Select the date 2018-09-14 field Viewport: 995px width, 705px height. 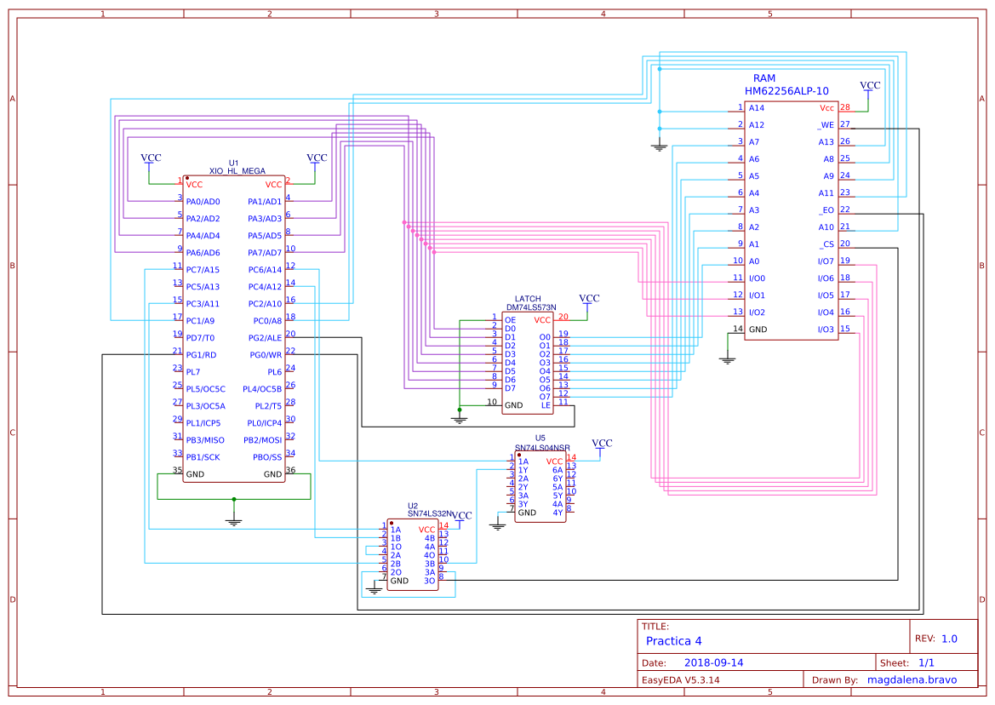(x=715, y=662)
